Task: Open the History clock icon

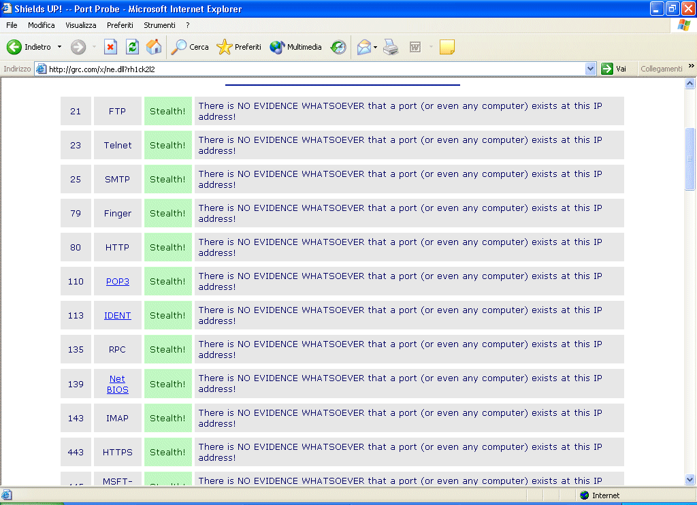Action: [x=338, y=47]
